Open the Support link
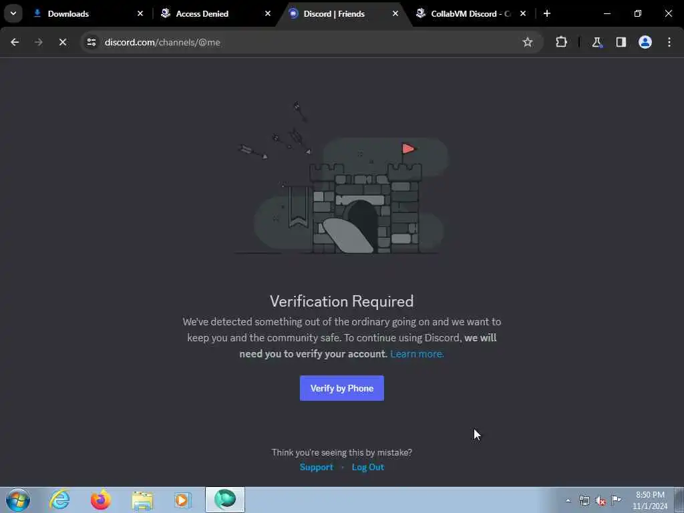Viewport: 684px width, 513px height. tap(316, 467)
